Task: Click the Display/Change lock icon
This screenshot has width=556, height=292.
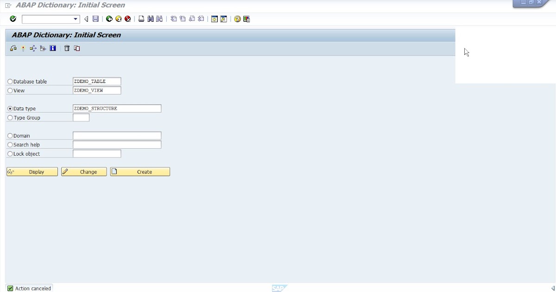Action: pos(13,48)
